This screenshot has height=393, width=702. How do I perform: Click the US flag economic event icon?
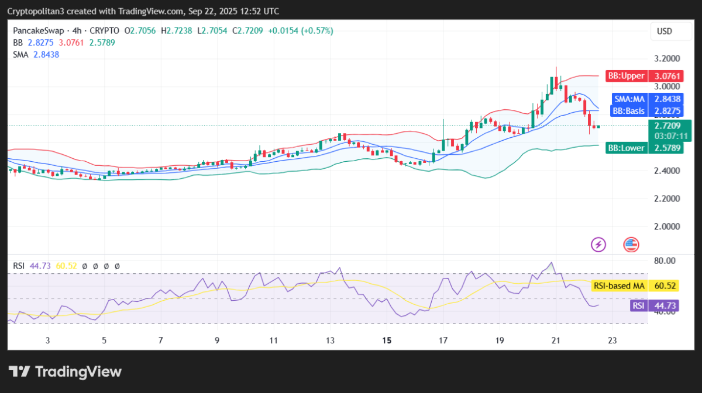(x=631, y=244)
